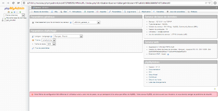Click the New database cylinder icon
This screenshot has width=218, height=111.
(x=4, y=18)
